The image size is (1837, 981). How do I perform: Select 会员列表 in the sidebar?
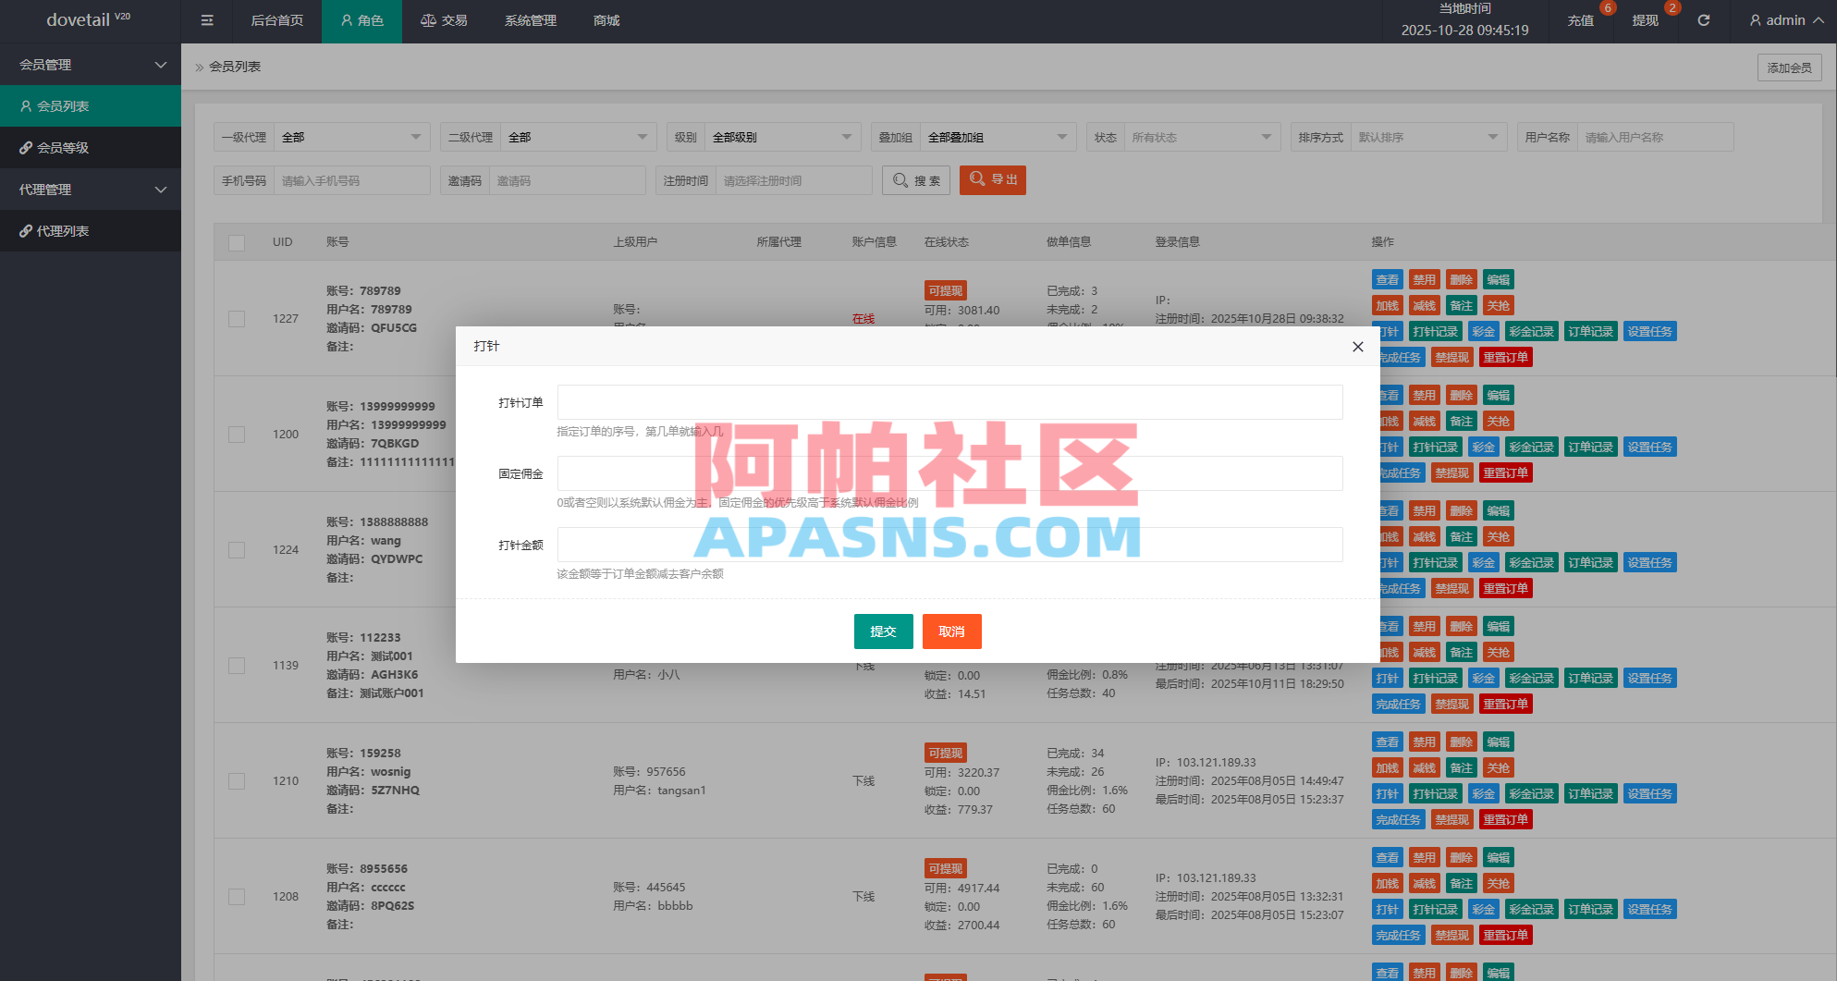(91, 106)
